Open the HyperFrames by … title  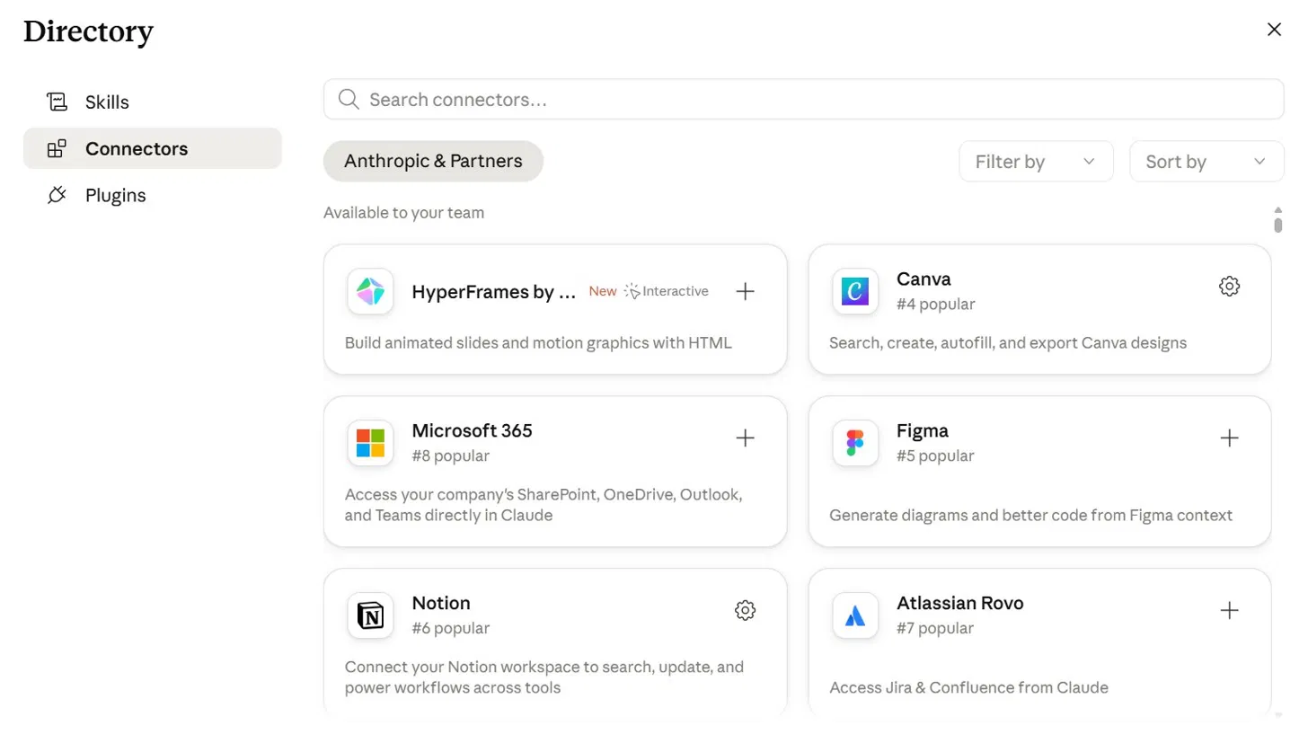click(x=494, y=291)
